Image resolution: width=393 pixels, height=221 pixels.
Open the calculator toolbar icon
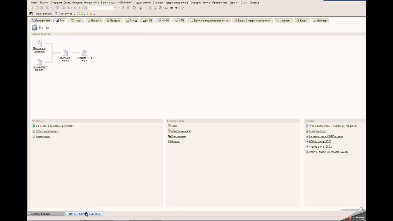coord(150,8)
